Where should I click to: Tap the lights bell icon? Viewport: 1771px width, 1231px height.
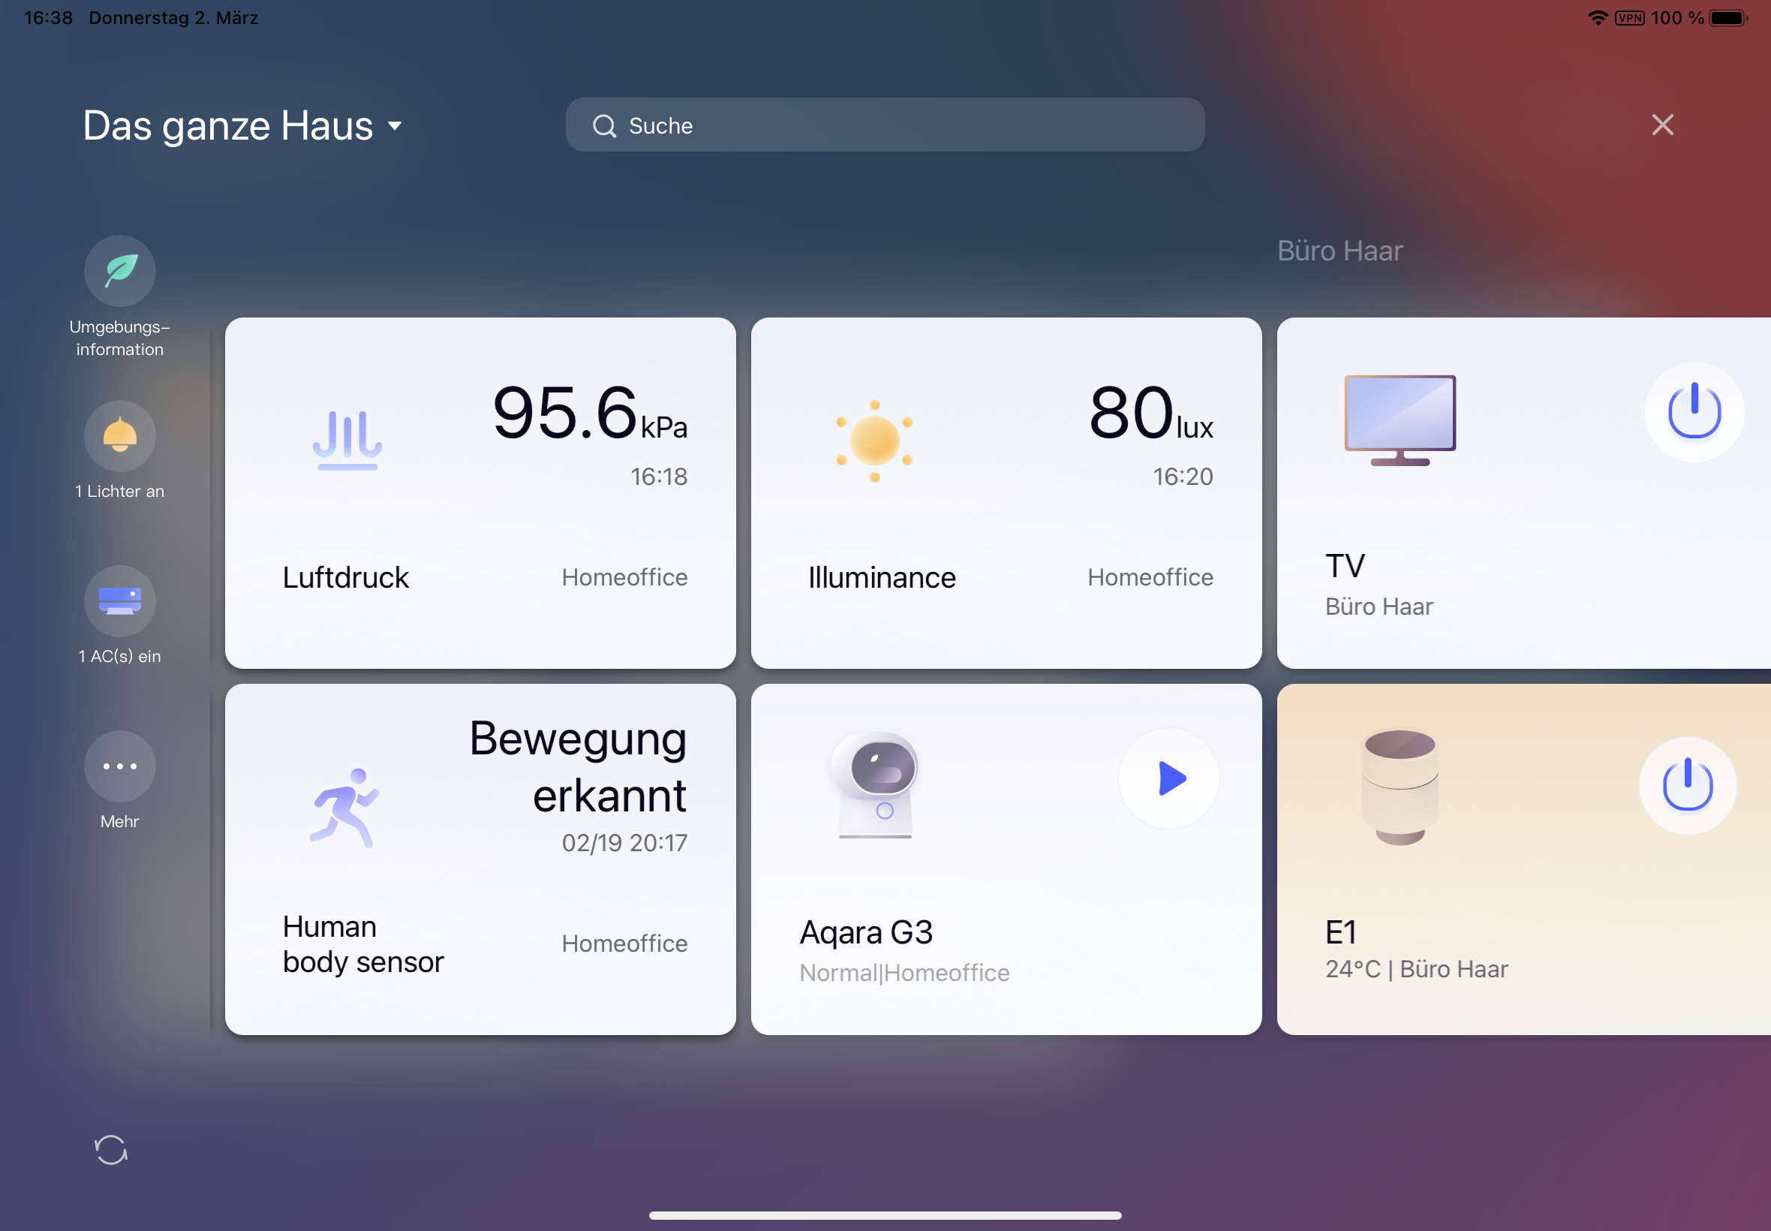119,436
